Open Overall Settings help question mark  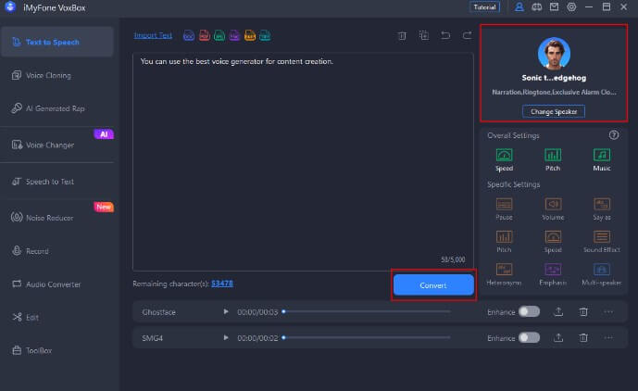(x=614, y=135)
